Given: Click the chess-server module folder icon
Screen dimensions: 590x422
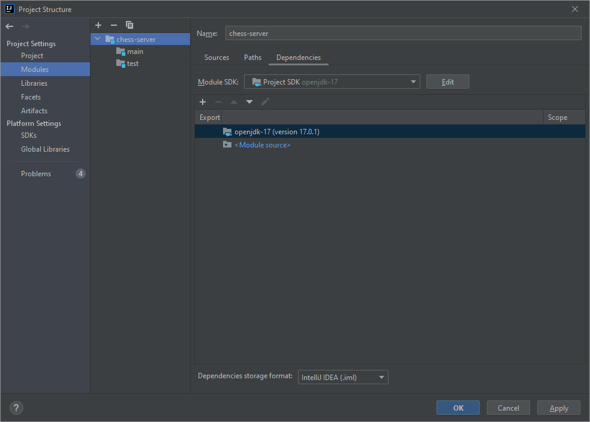Looking at the screenshot, I should (110, 39).
